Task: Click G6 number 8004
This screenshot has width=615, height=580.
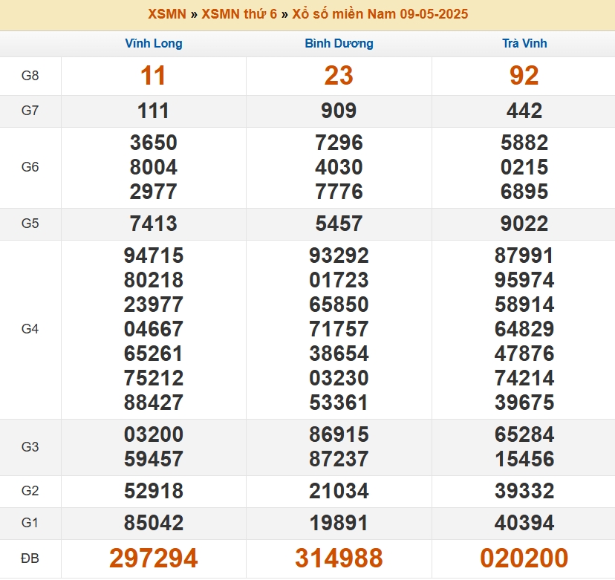Action: point(153,167)
